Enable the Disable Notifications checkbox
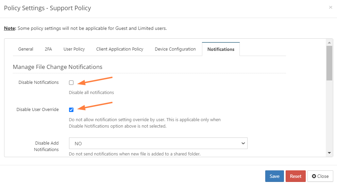Image resolution: width=337 pixels, height=186 pixels. tap(71, 82)
